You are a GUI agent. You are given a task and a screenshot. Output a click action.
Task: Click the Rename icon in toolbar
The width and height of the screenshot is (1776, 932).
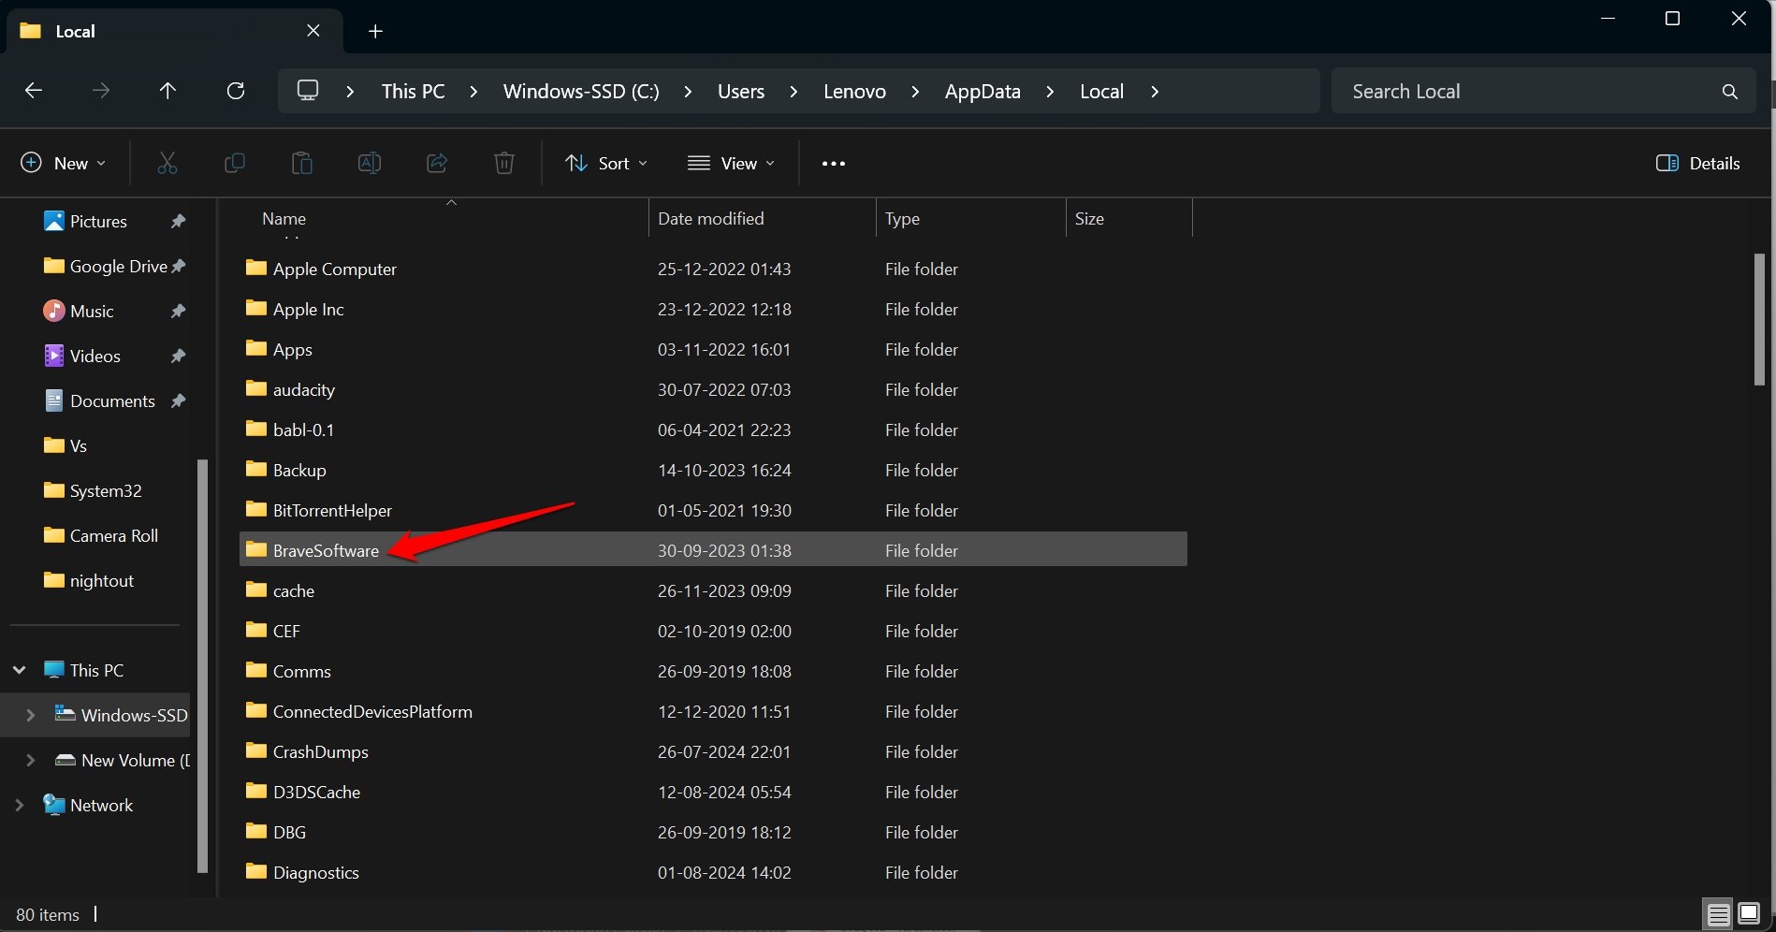[x=370, y=164]
